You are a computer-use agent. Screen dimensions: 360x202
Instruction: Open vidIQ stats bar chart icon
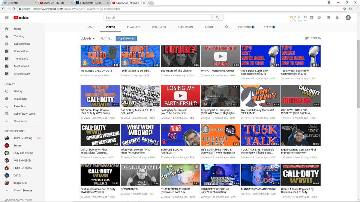(x=311, y=18)
